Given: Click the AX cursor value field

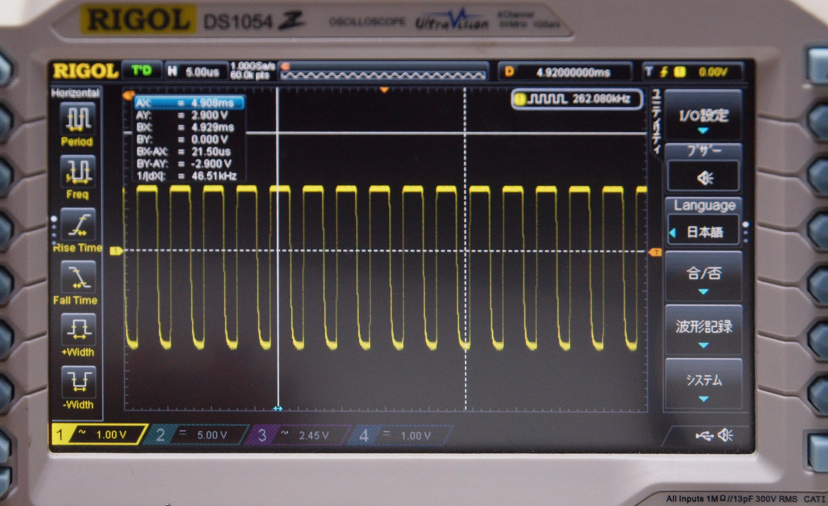Looking at the screenshot, I should click(x=189, y=103).
